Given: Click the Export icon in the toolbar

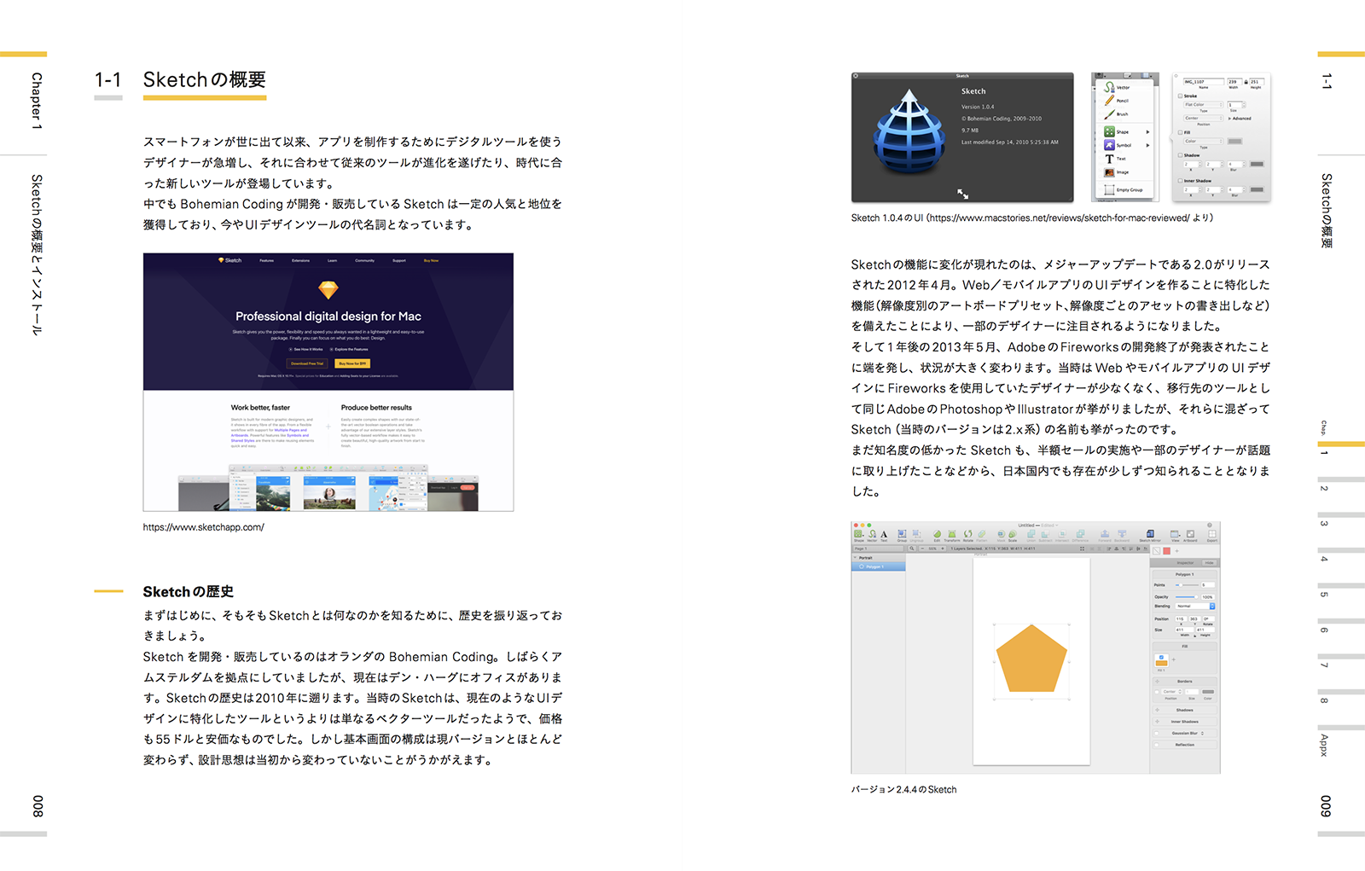Looking at the screenshot, I should pos(1212,534).
